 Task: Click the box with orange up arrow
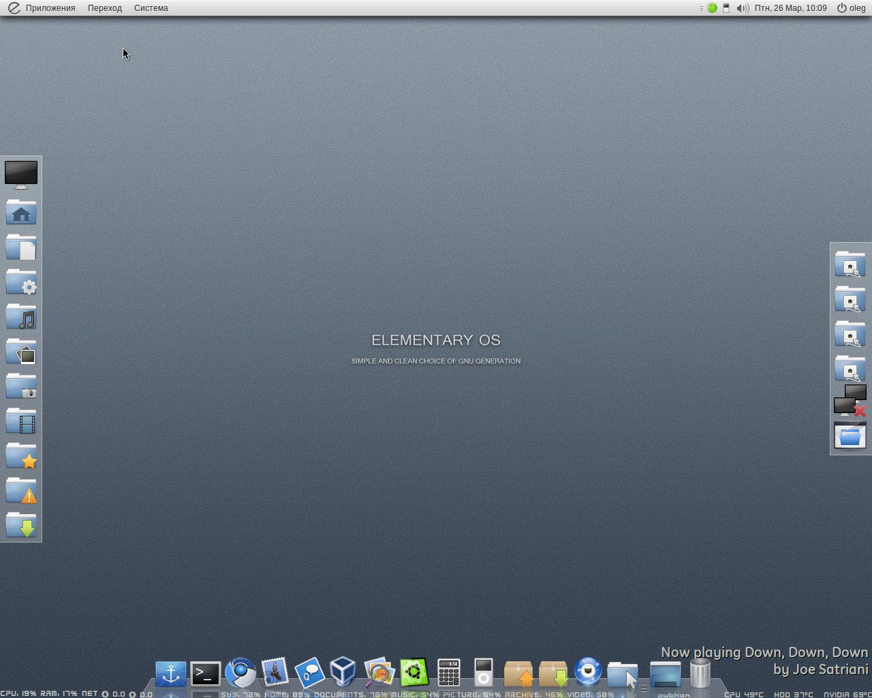click(518, 673)
